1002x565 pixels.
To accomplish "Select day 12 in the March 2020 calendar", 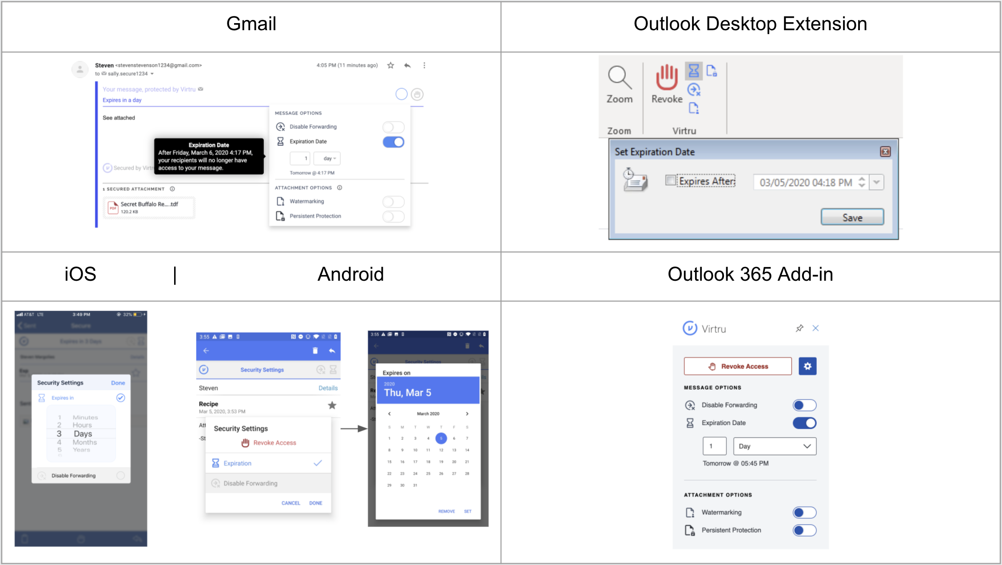I will (x=441, y=450).
